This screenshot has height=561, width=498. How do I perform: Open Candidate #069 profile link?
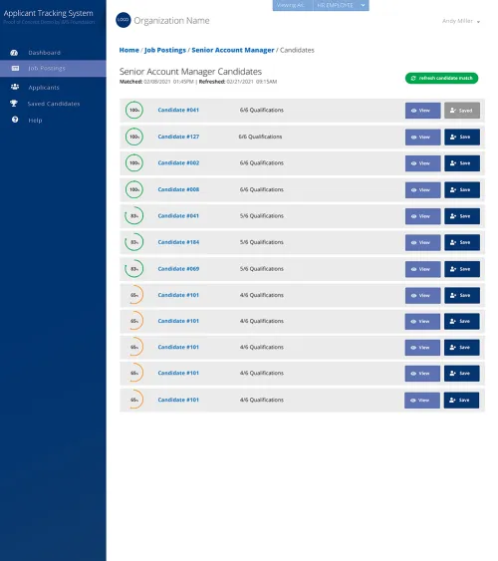pos(178,269)
